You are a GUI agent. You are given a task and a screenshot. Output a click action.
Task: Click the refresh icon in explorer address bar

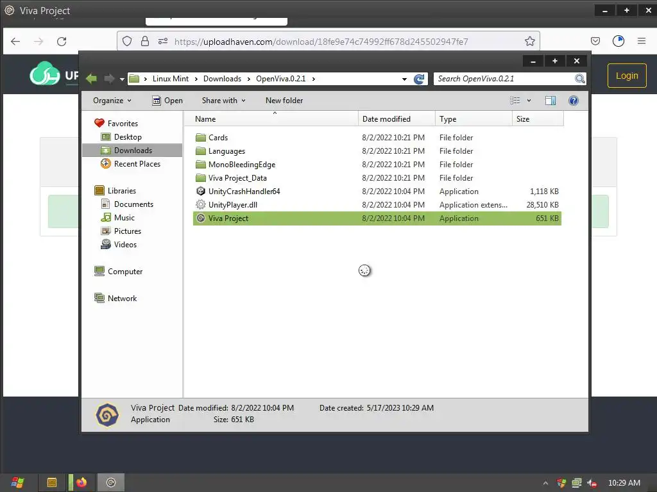coord(419,79)
